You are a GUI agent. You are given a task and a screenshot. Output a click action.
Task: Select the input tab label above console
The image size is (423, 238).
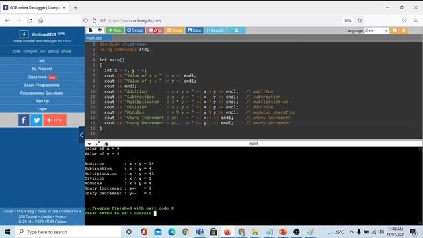[x=254, y=143]
